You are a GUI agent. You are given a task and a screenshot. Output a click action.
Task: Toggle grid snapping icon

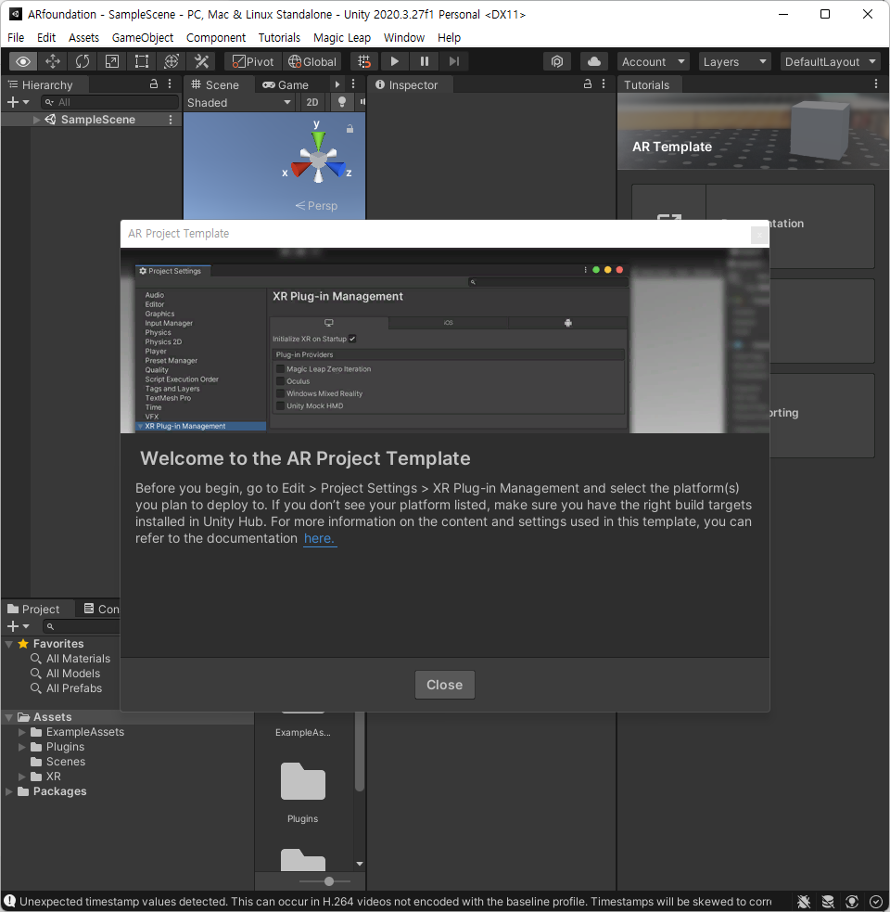tap(364, 61)
